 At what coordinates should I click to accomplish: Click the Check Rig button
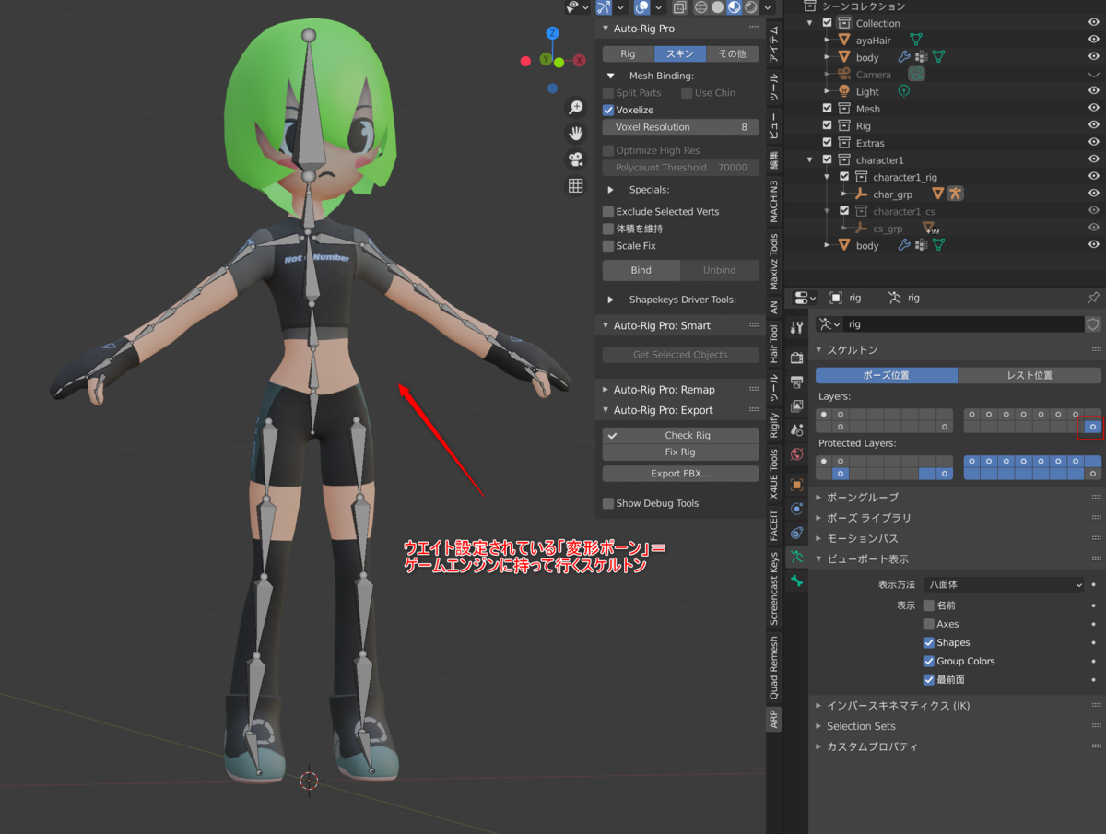tap(680, 435)
